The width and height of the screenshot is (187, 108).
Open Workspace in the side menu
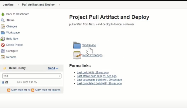(13, 33)
